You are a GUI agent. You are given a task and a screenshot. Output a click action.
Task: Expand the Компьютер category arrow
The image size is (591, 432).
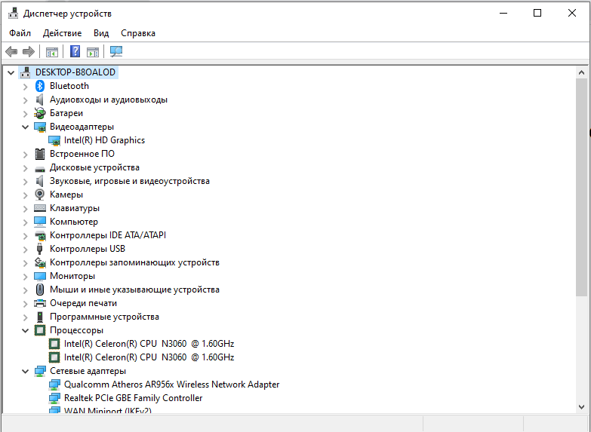point(25,222)
